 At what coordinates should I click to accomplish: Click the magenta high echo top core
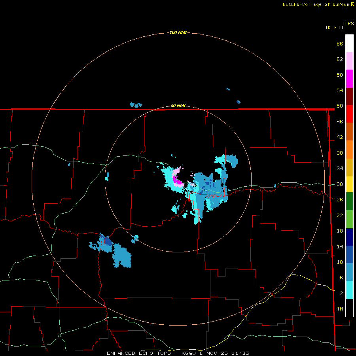177,181
